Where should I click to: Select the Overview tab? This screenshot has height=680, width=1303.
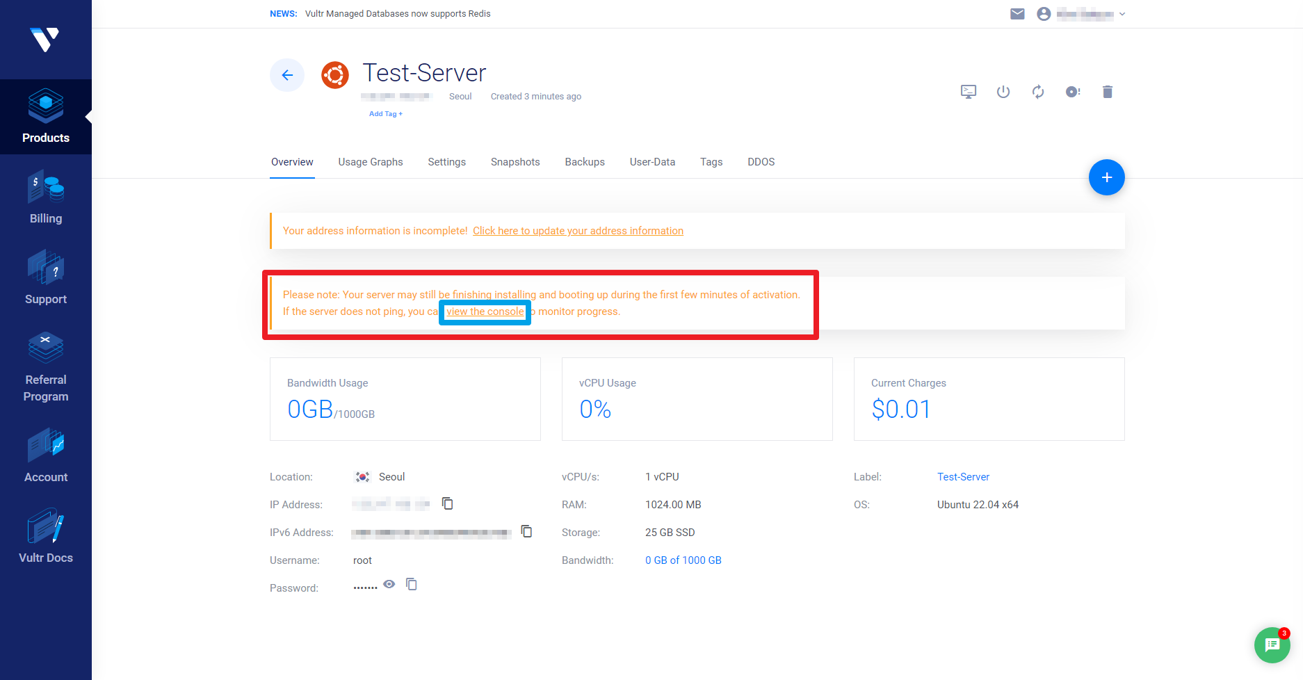point(292,162)
